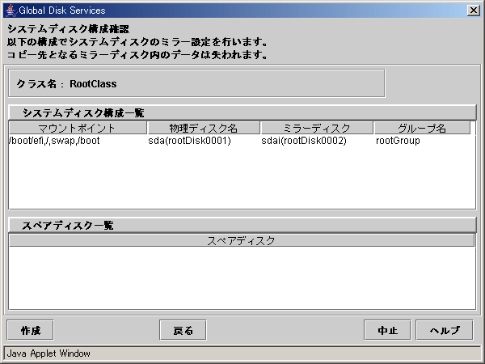Screen dimensions: 485x364
Task: Select the マウントポイント column header
Action: click(78, 128)
